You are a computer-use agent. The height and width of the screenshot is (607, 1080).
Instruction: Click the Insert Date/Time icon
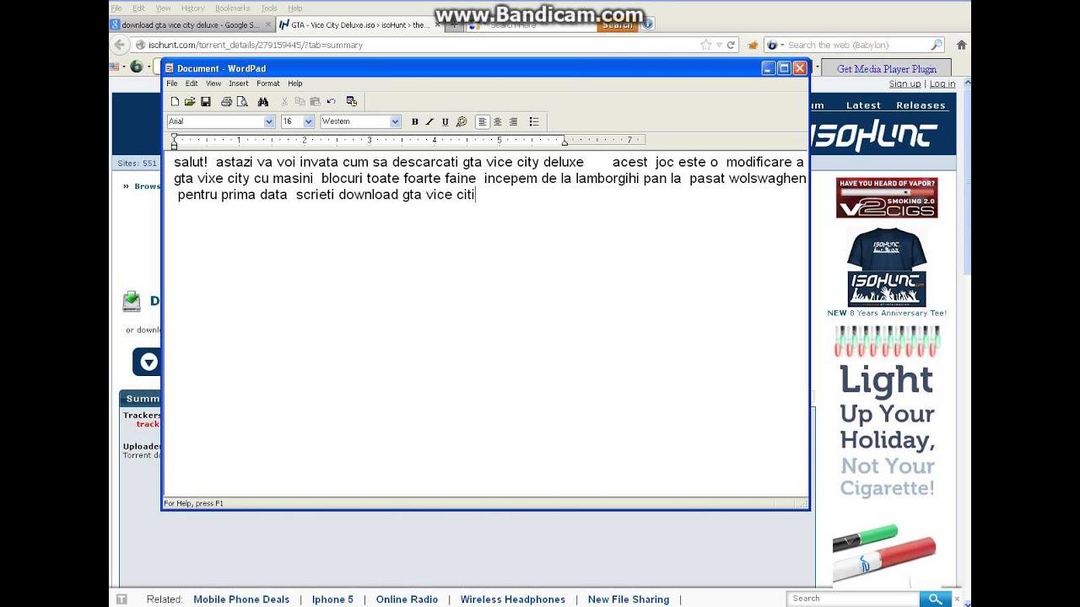[352, 102]
